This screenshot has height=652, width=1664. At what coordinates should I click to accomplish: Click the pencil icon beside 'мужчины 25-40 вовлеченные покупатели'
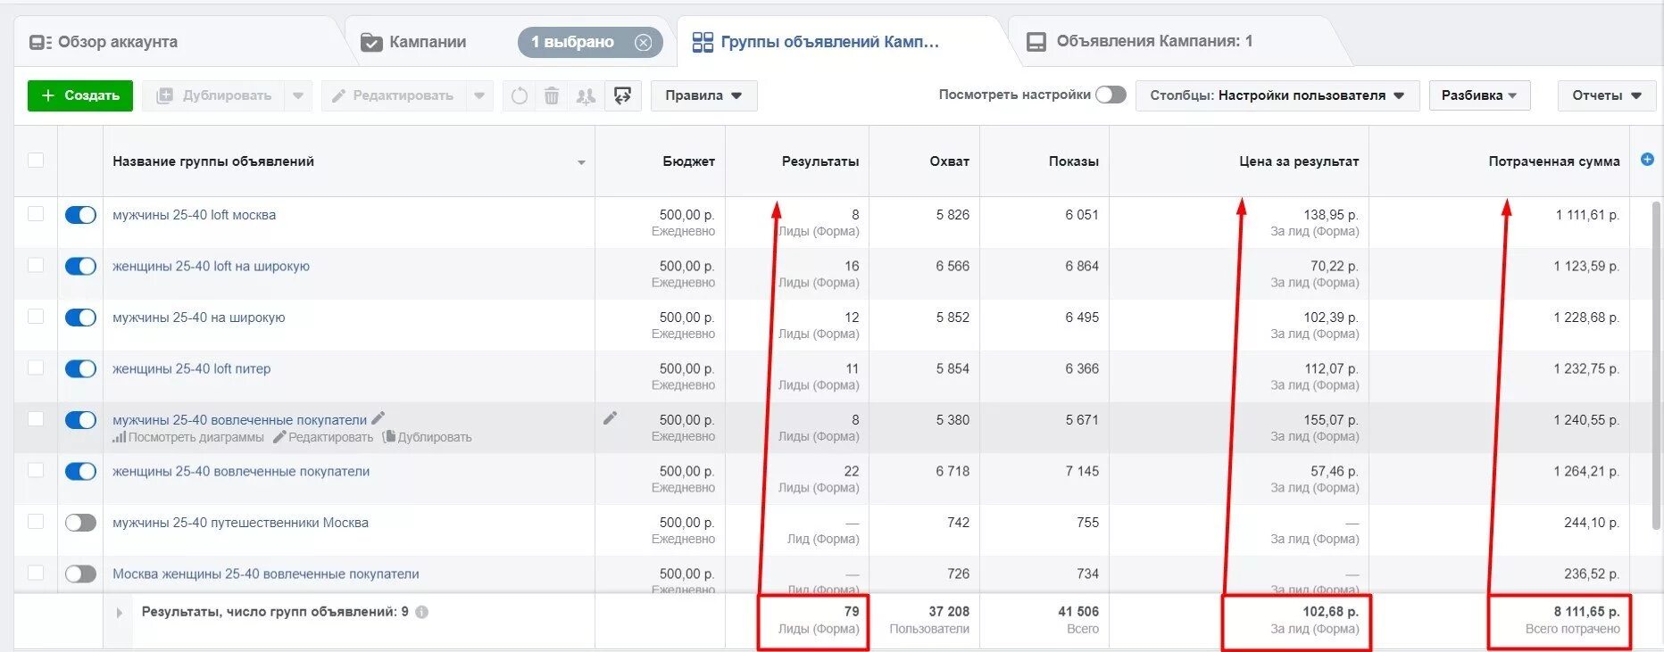[379, 417]
